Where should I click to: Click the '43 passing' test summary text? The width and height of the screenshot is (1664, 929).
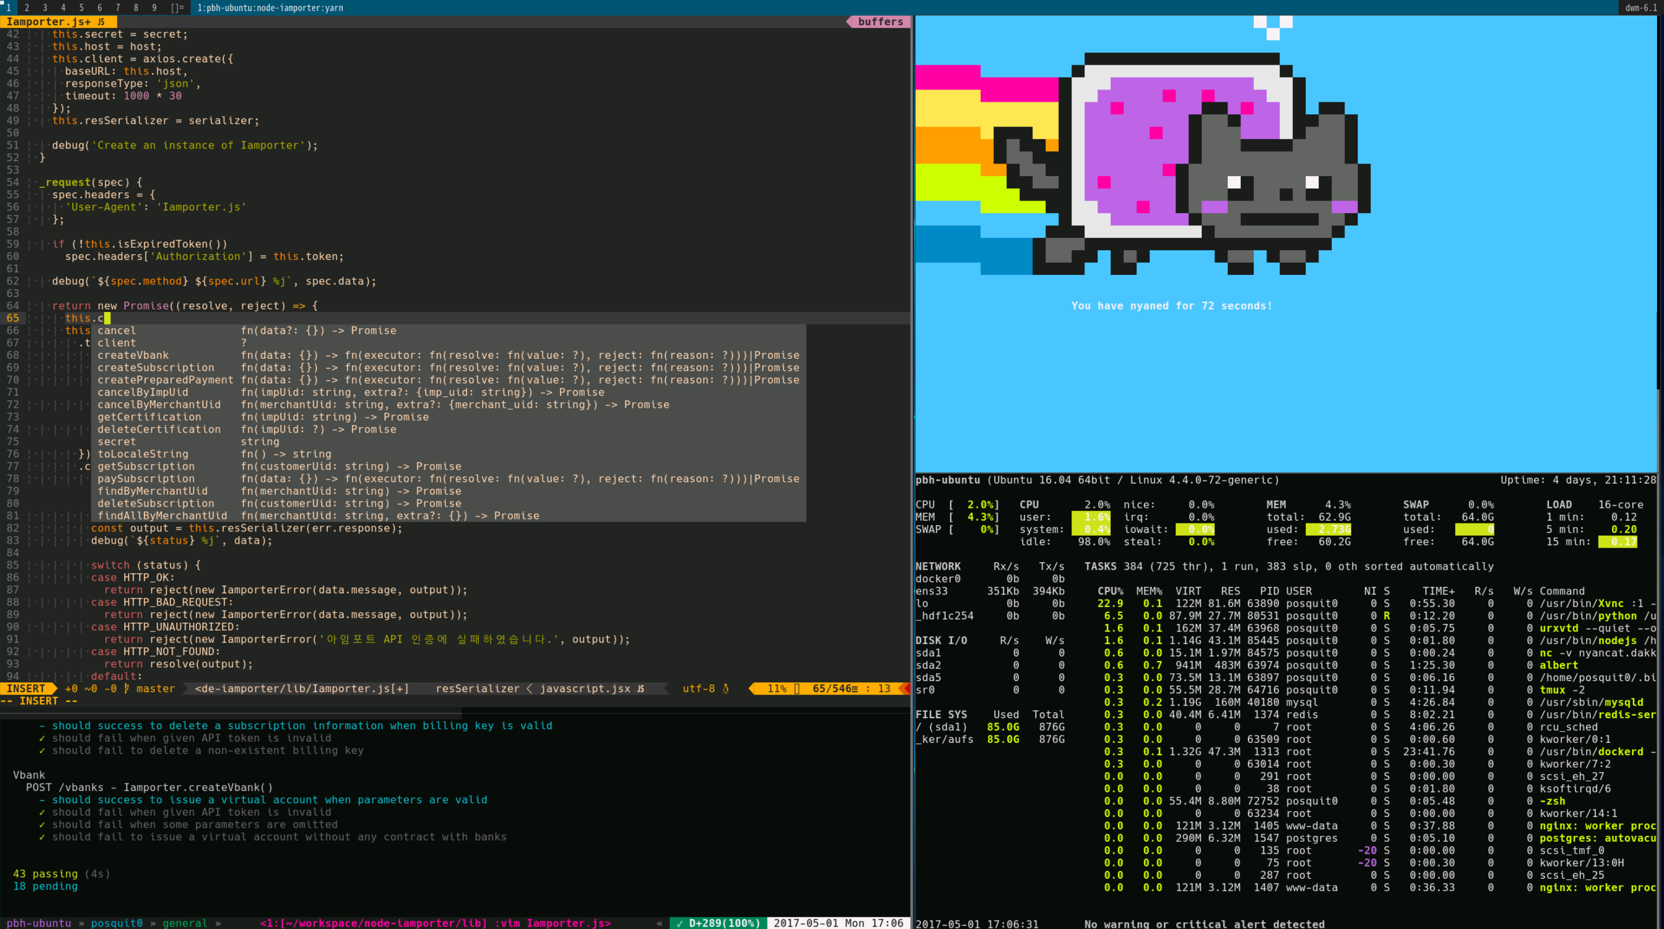tap(46, 874)
